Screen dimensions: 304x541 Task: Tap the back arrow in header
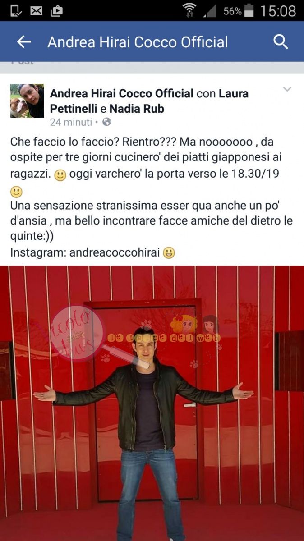tap(24, 42)
